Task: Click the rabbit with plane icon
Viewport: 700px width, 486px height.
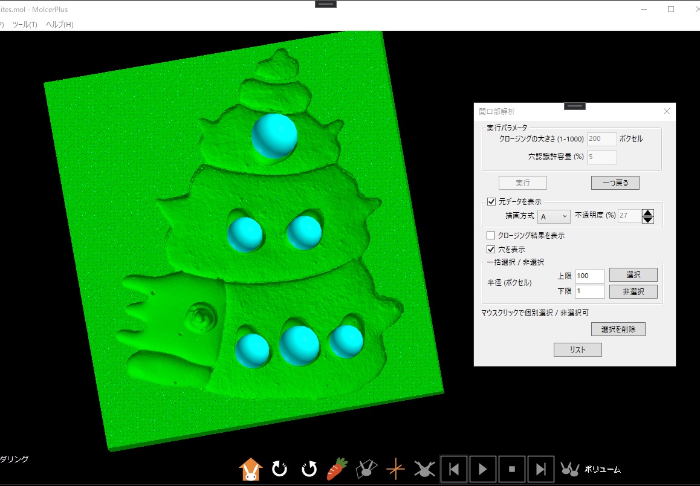Action: [x=366, y=469]
